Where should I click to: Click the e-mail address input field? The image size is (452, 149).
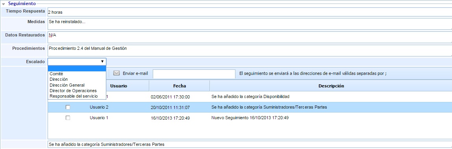pyautogui.click(x=194, y=74)
